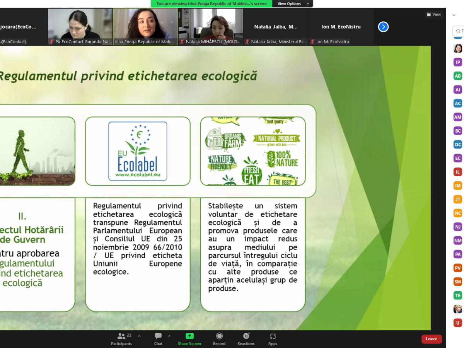
Task: Open the Reactions menu
Action: click(246, 339)
